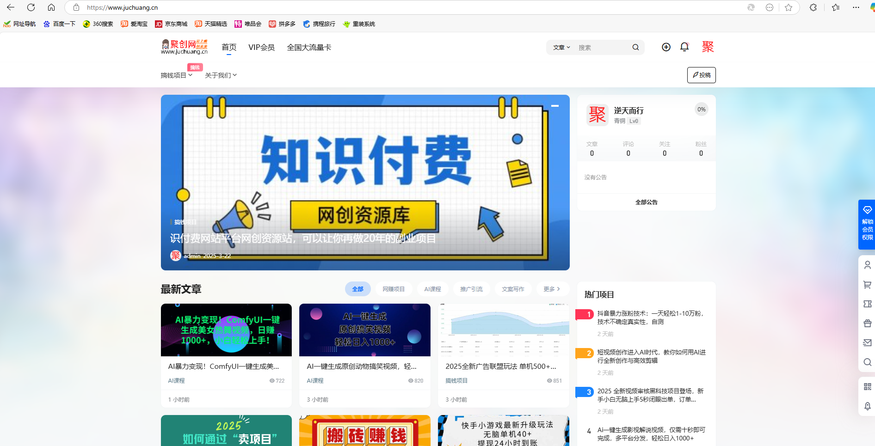Select the AI课程 filter pill
The height and width of the screenshot is (446, 875).
[x=433, y=289]
